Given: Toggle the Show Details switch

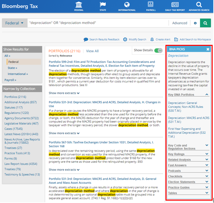Looking at the screenshot, I should (158, 50).
